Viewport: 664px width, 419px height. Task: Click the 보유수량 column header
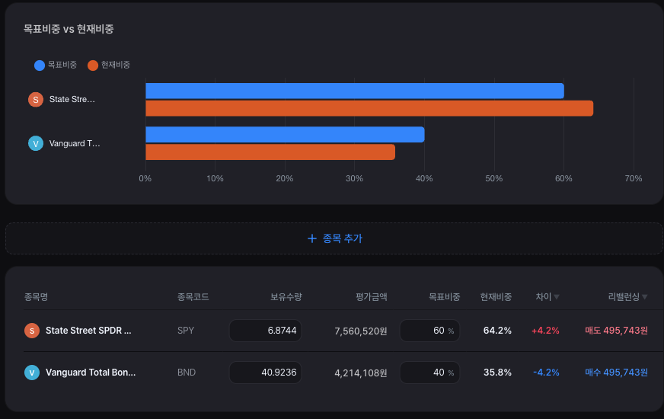(286, 297)
